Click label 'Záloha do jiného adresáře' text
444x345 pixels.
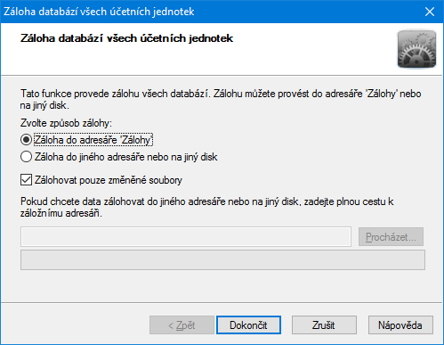[126, 157]
